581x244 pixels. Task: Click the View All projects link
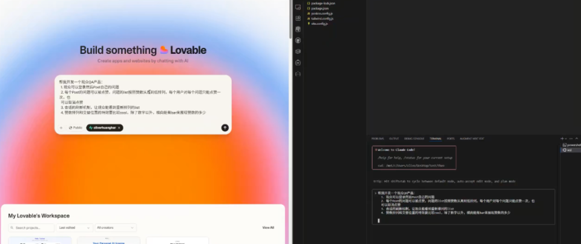[268, 228]
